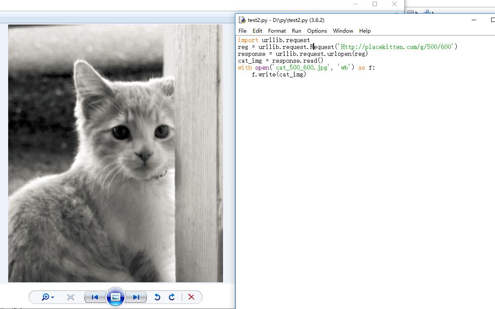Click the IDLE Python icon in title bar

tap(242, 20)
